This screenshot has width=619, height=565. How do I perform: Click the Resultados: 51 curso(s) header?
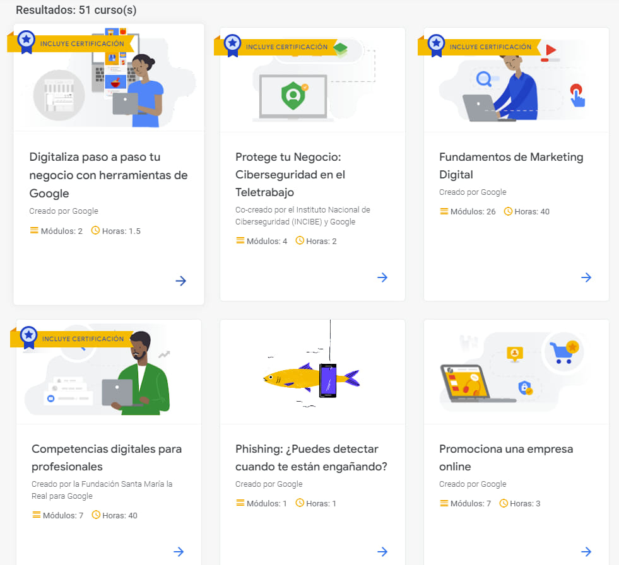74,10
